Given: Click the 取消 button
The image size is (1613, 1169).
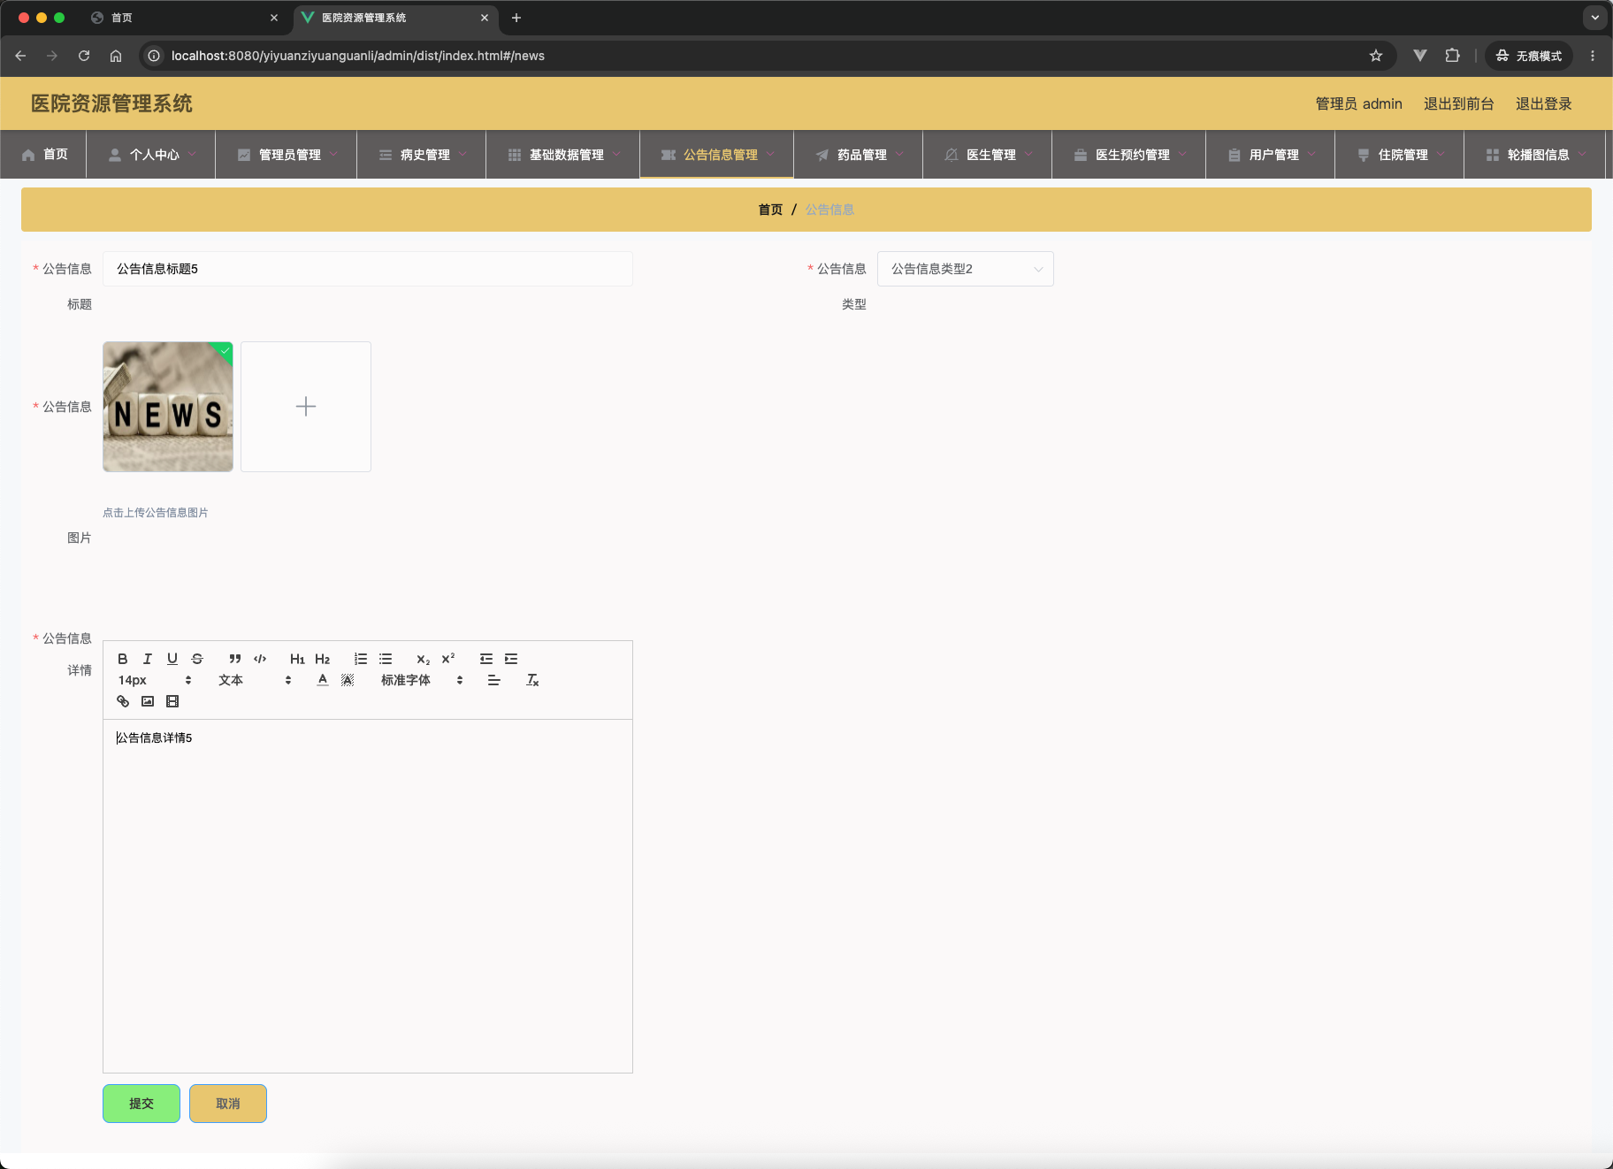Looking at the screenshot, I should (228, 1104).
